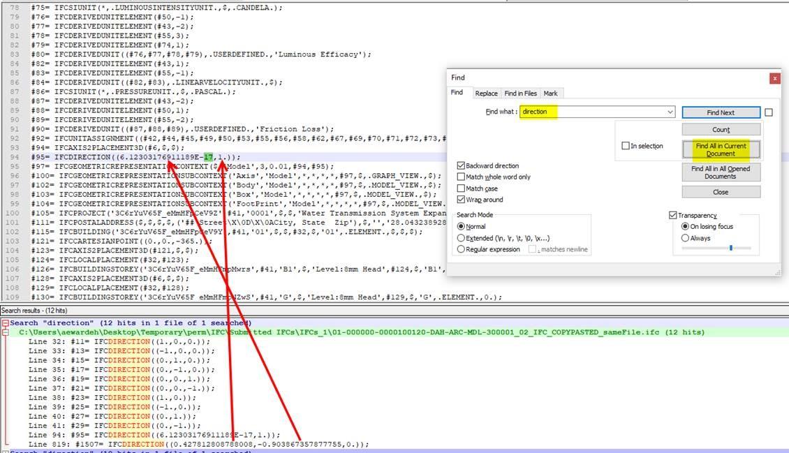Viewport: 789px width, 453px height.
Task: Select Regular expression search mode
Action: 460,249
